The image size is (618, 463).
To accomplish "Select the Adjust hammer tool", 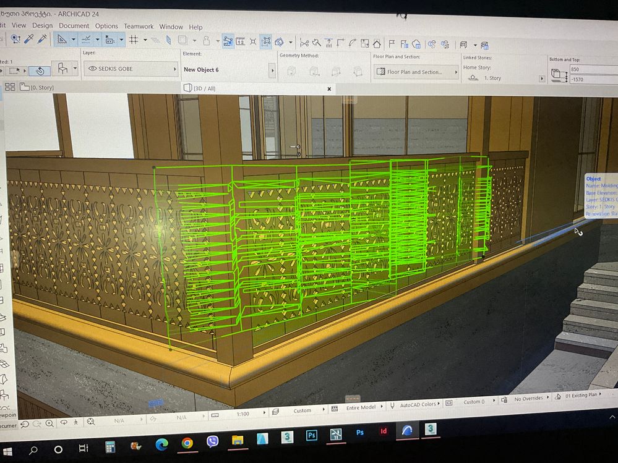I will tap(316, 43).
